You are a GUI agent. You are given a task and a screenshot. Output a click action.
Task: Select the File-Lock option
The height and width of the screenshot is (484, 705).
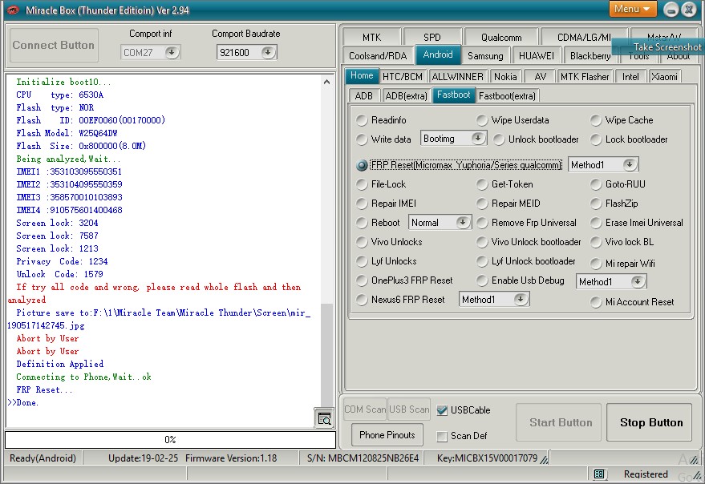pos(381,184)
